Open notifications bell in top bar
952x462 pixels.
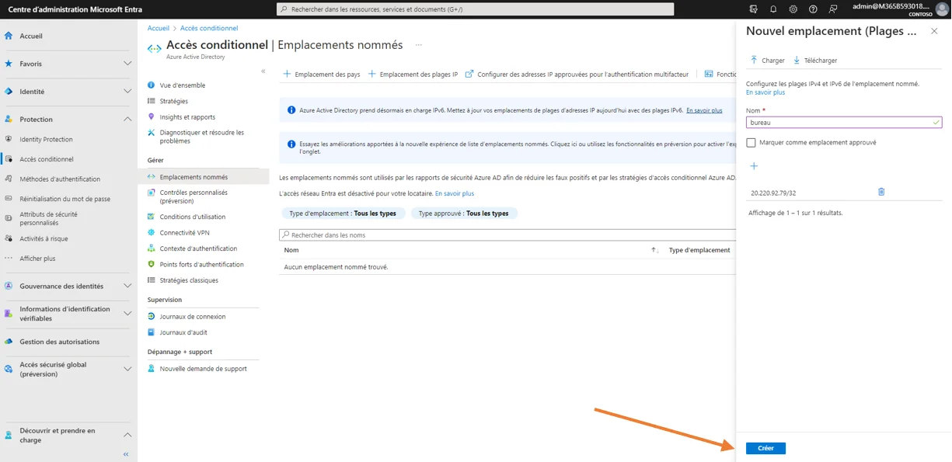(773, 9)
